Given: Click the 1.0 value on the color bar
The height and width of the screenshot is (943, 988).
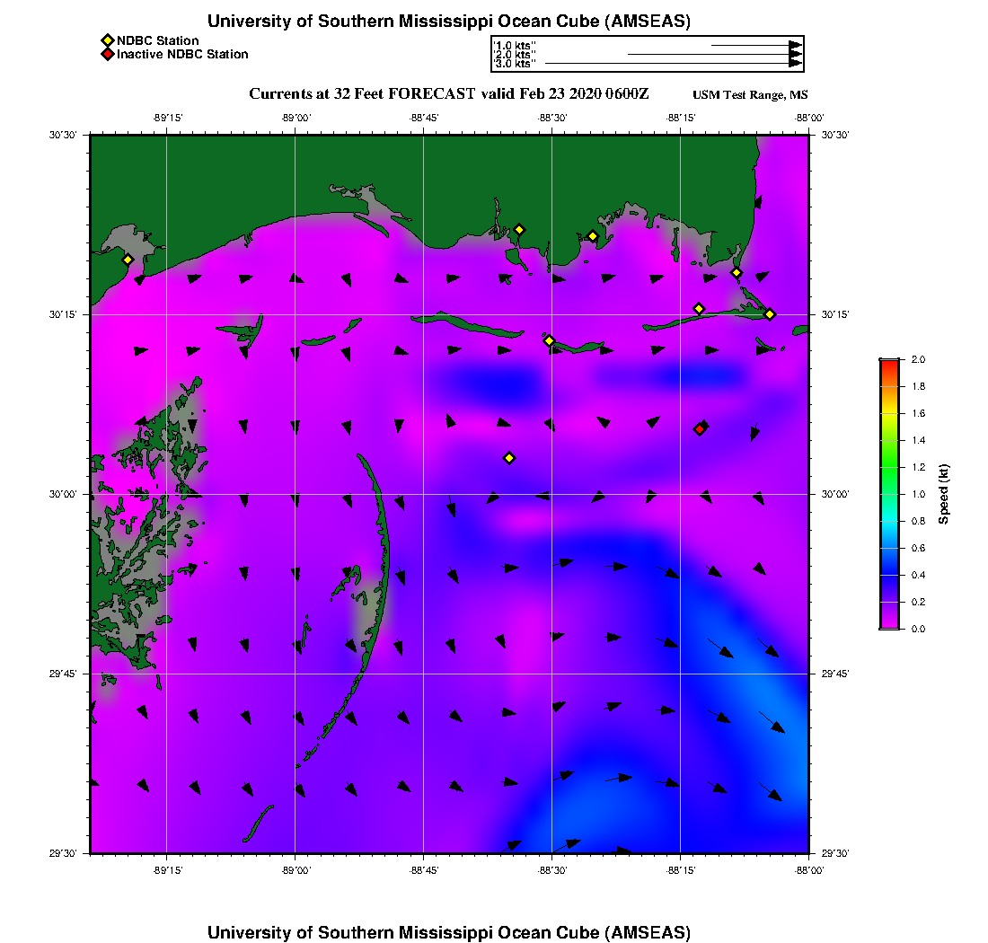Looking at the screenshot, I should pyautogui.click(x=918, y=495).
